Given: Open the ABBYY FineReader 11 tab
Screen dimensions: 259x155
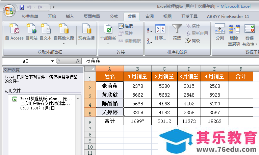Looking at the screenshot, I should click(228, 17).
